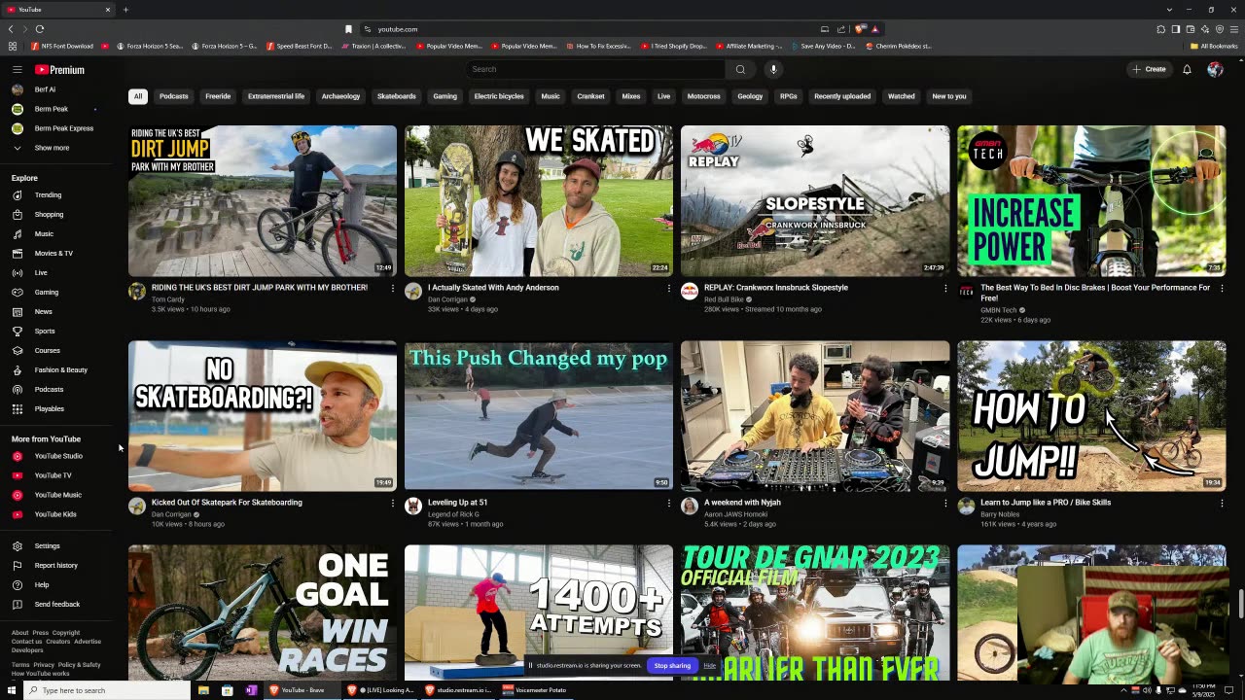Select the Skateboards filter chip
Screen dimensions: 1245x700
point(397,96)
